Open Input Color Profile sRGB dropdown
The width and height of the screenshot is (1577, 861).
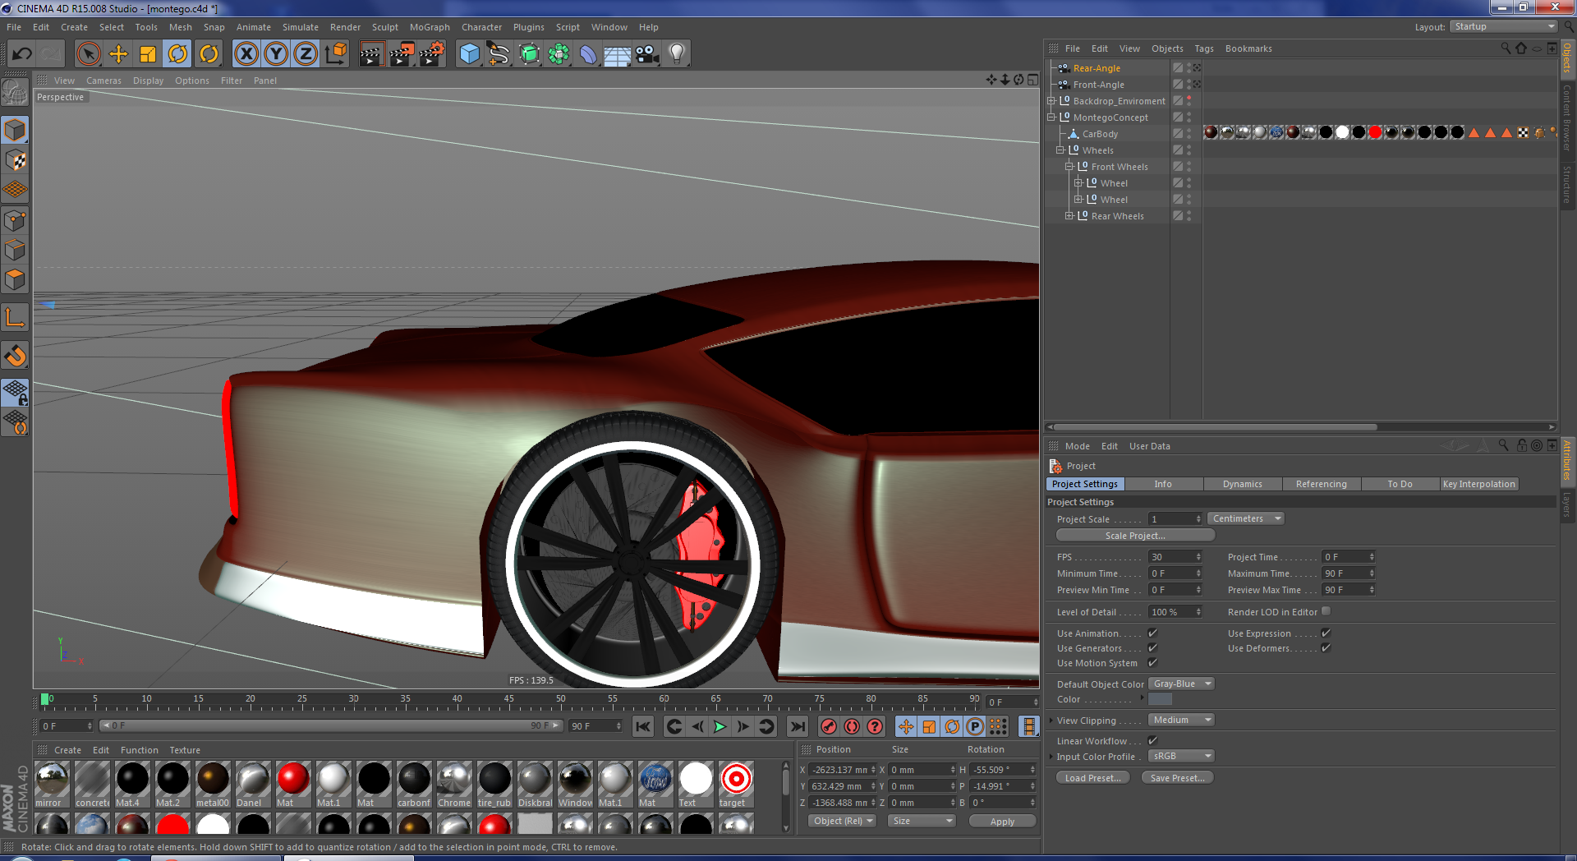click(x=1181, y=756)
